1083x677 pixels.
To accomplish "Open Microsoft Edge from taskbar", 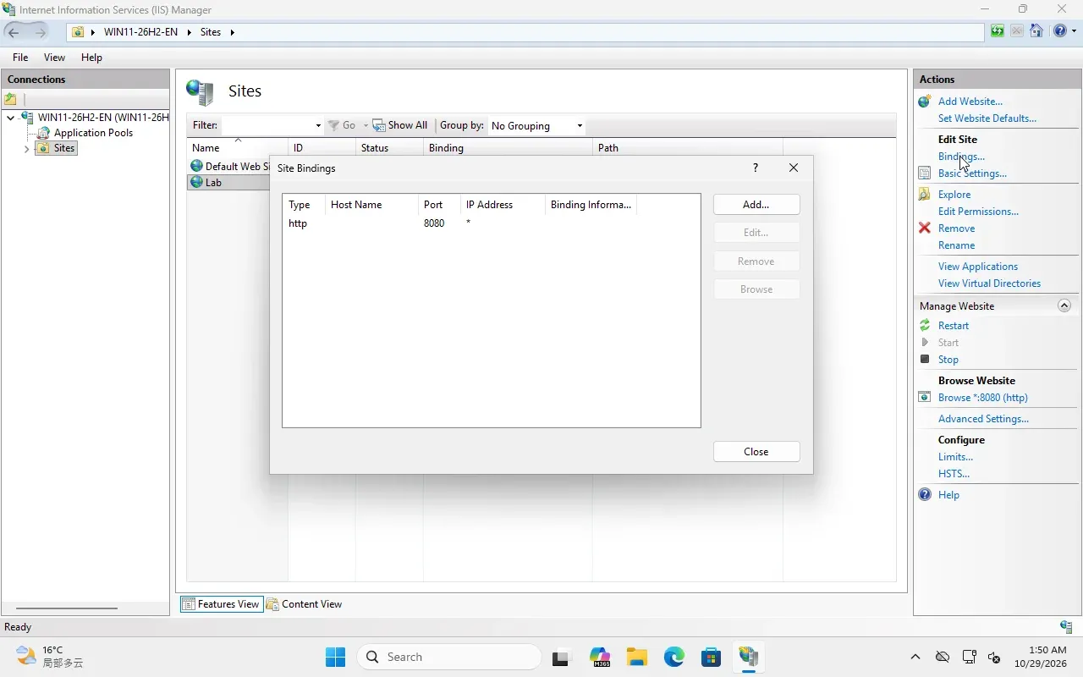I will pyautogui.click(x=673, y=657).
